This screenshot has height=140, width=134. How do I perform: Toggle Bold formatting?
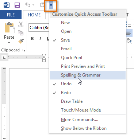click(x=32, y=39)
